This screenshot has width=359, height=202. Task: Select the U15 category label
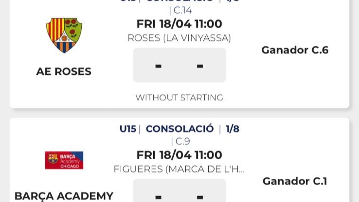[128, 129]
